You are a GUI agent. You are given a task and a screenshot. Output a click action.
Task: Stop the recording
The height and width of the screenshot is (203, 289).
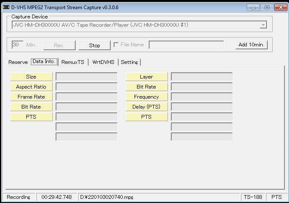click(94, 46)
